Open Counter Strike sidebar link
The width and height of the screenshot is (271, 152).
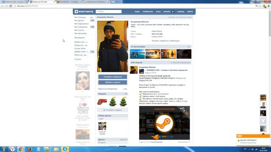(x=80, y=49)
